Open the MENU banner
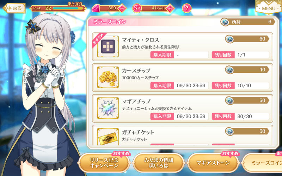This screenshot has height=176, width=282. [268, 7]
